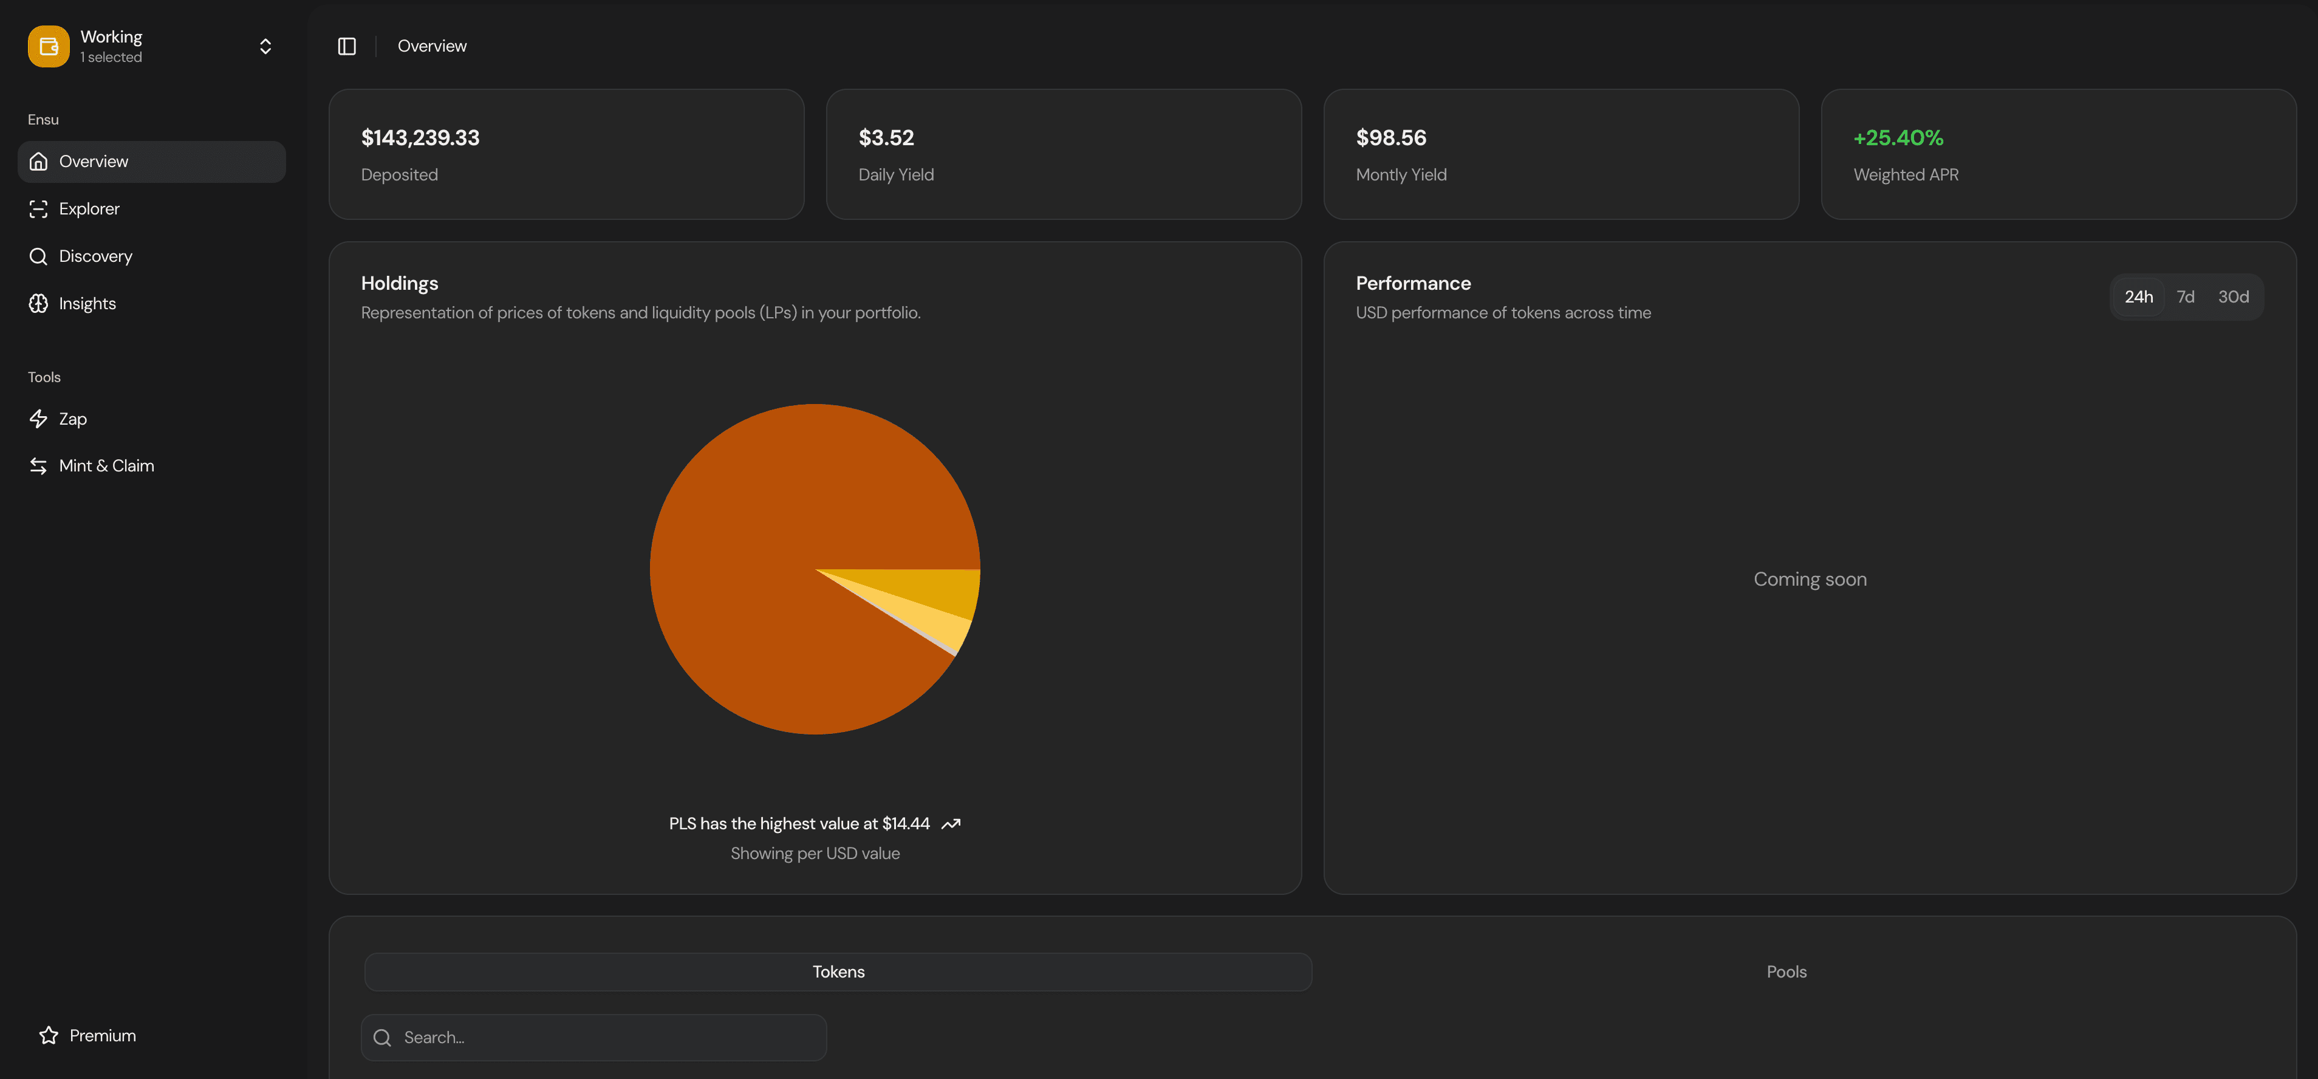Switch to the Pools tab
2318x1079 pixels.
pos(1786,971)
